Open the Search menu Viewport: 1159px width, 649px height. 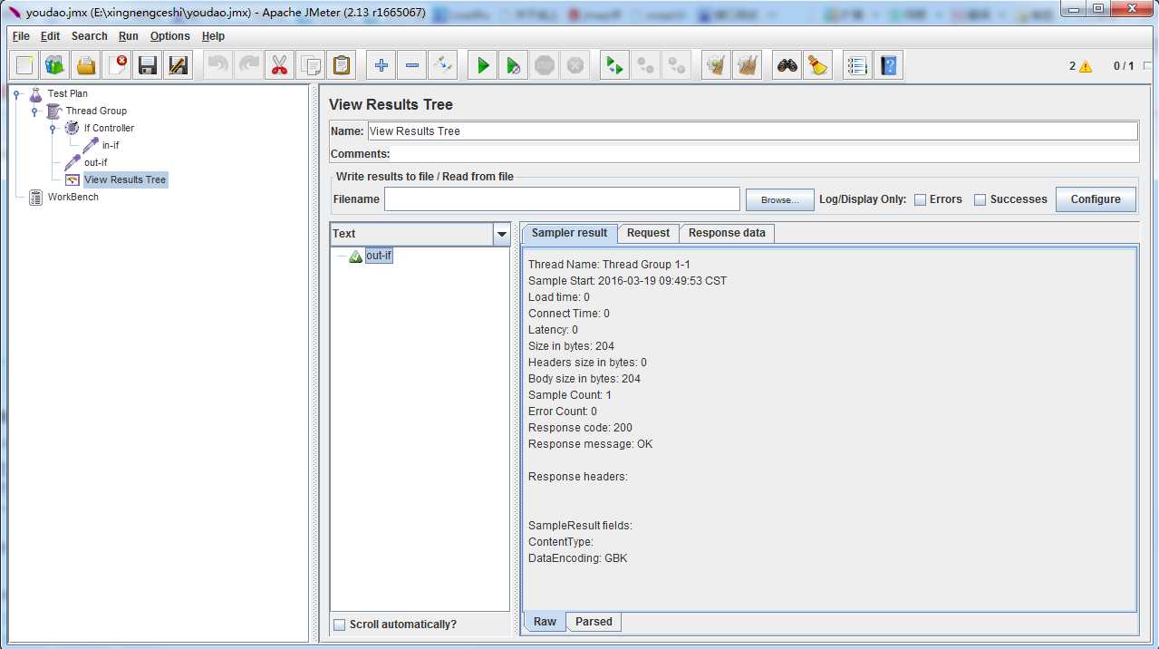coord(89,36)
